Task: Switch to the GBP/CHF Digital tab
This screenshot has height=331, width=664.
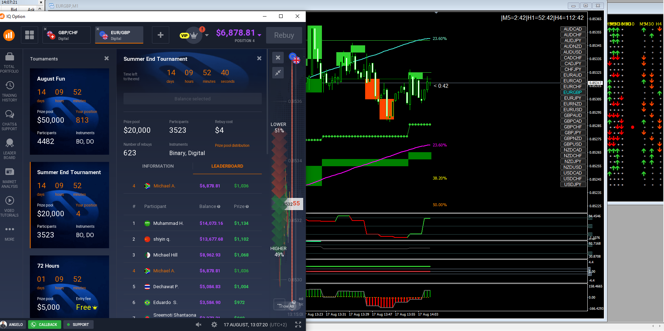Action: [67, 35]
